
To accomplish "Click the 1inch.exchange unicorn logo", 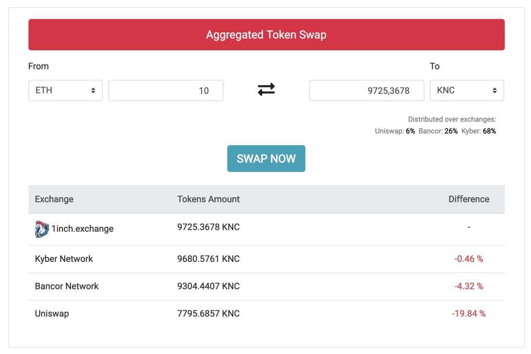I will (x=42, y=229).
